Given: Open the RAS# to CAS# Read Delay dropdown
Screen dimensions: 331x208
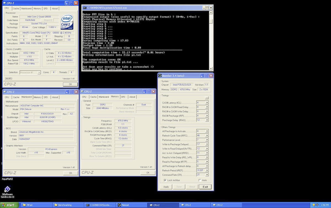Looking at the screenshot, I should [207, 107].
